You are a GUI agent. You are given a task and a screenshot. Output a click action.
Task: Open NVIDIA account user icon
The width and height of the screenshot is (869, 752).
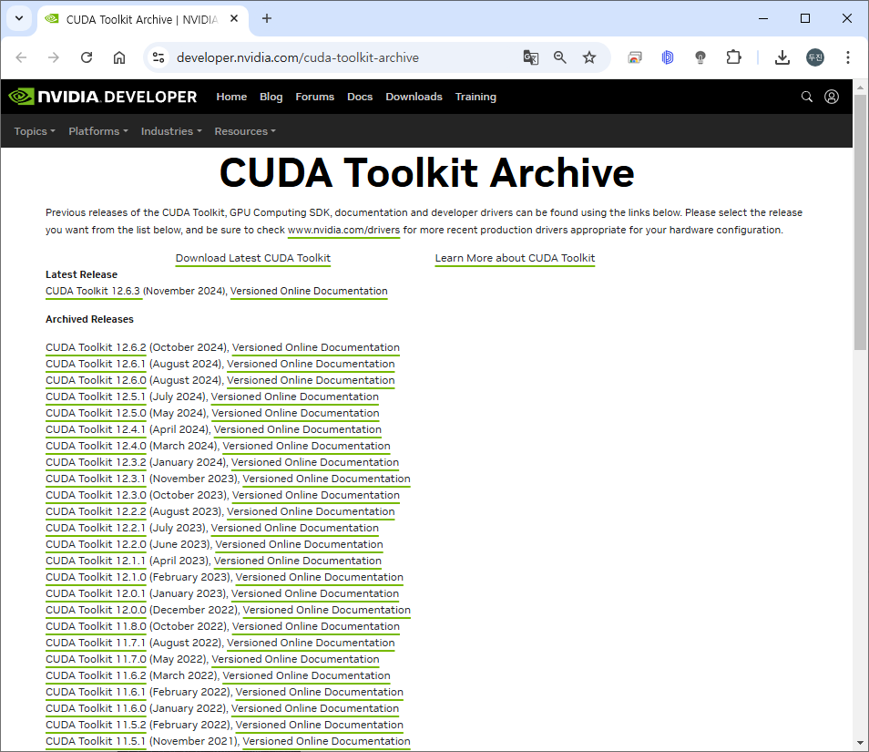pos(832,97)
